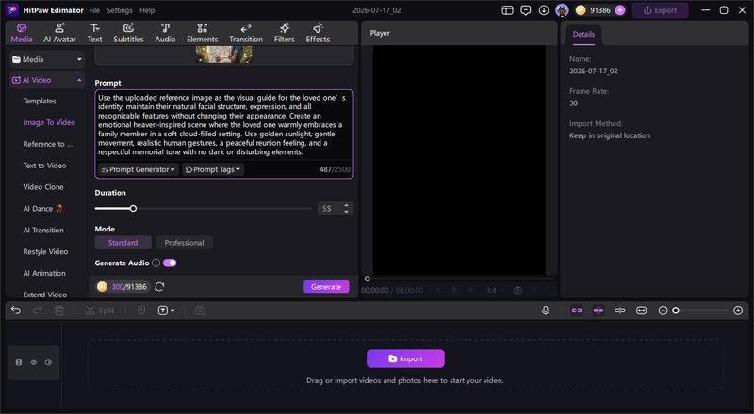This screenshot has height=414, width=754.
Task: Open the Help menu
Action: coord(147,10)
